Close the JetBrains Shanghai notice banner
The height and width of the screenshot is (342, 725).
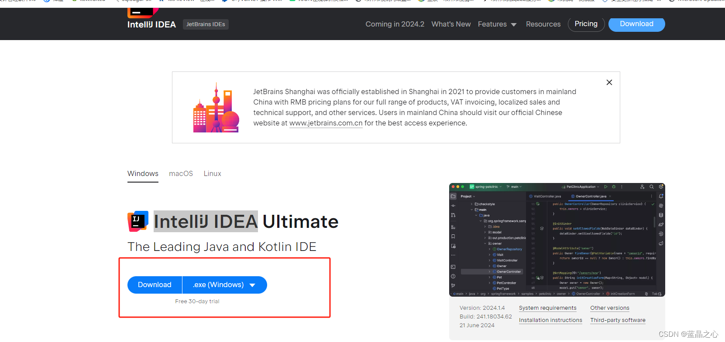coord(609,82)
